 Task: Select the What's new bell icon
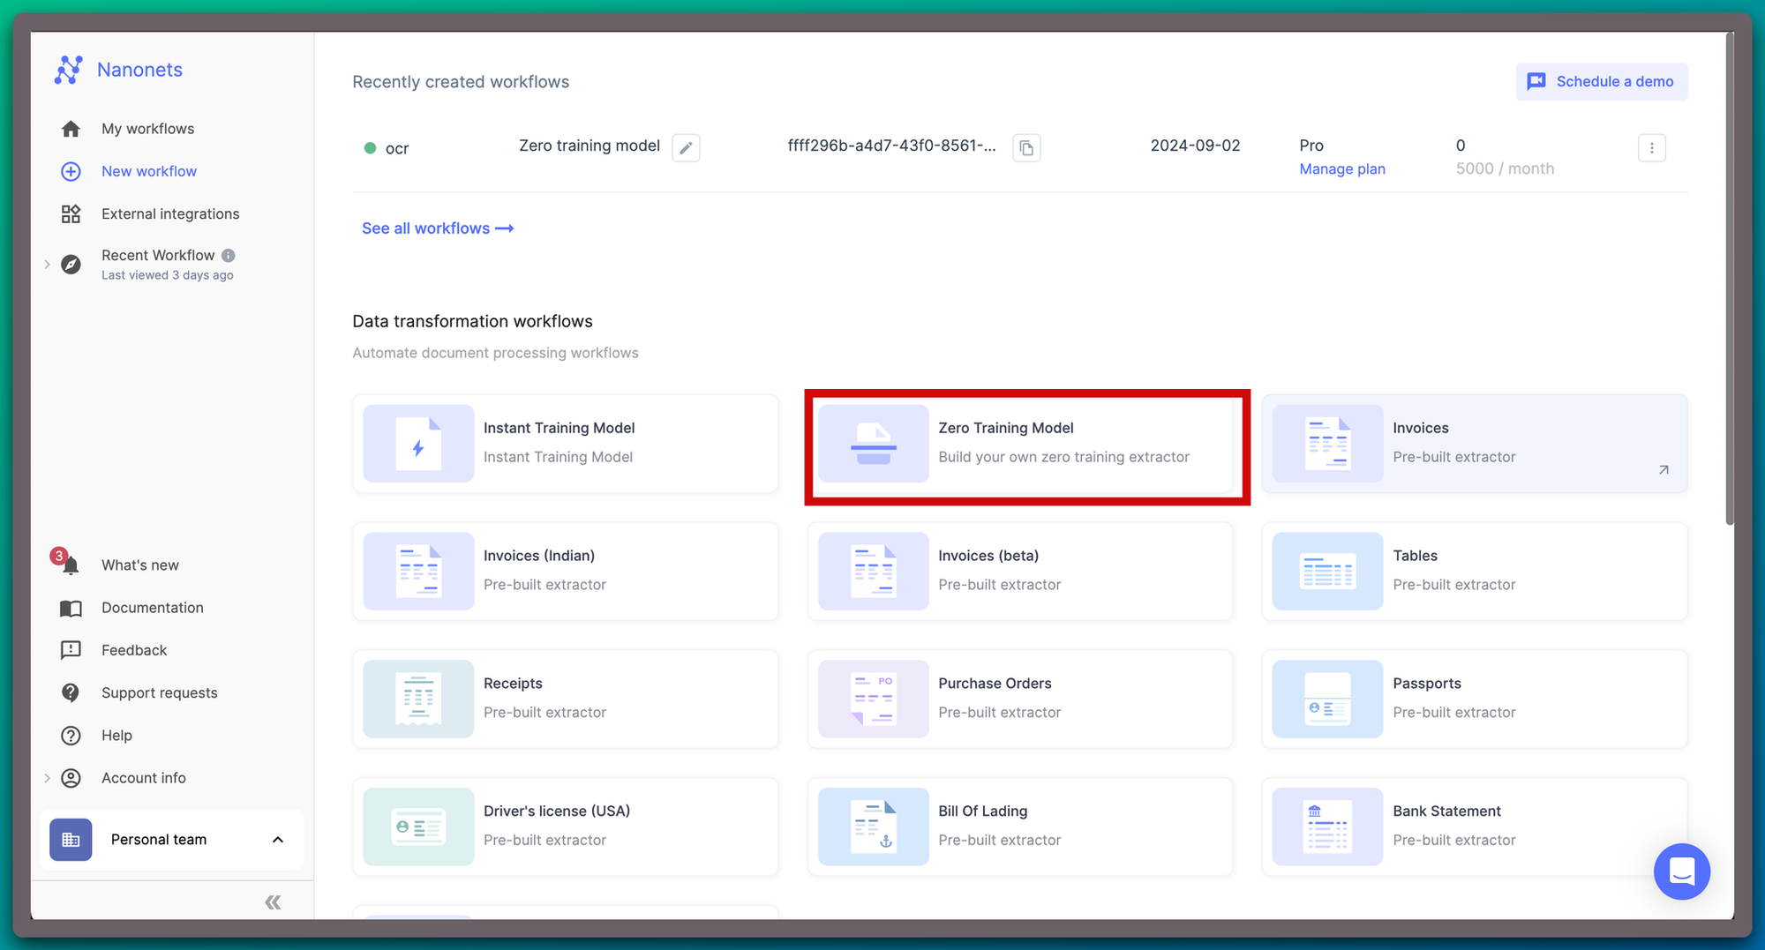click(x=70, y=565)
